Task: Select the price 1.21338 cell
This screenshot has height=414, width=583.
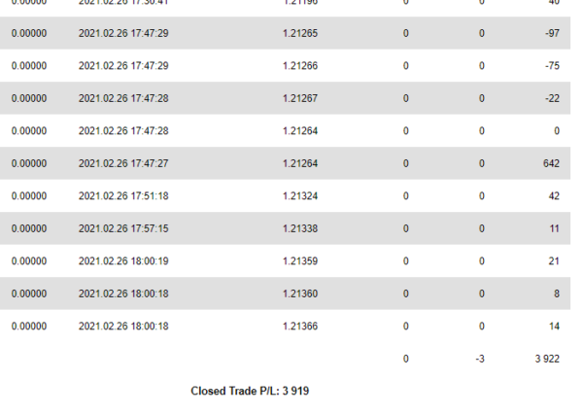Action: (x=300, y=228)
